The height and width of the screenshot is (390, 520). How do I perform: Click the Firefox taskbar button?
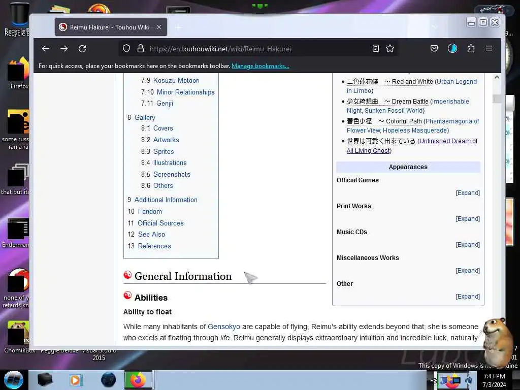(138, 380)
